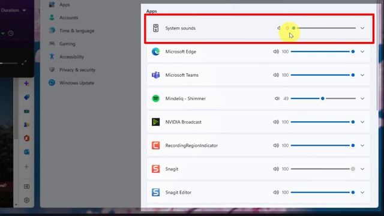The height and width of the screenshot is (216, 384).
Task: Click the Microsoft Teams app icon
Action: point(156,75)
